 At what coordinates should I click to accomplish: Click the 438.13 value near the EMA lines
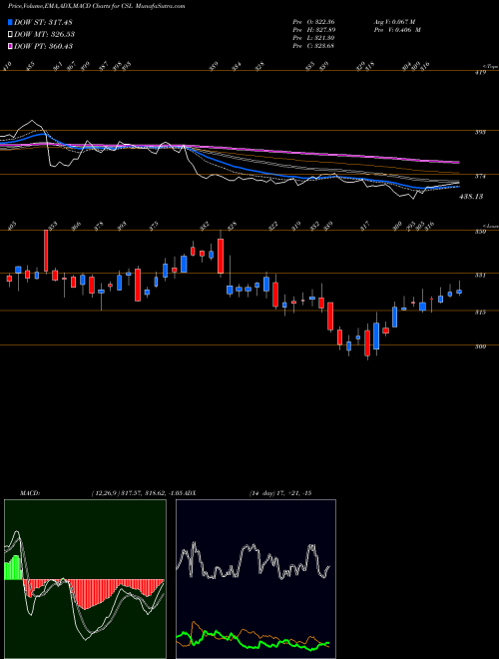471,197
